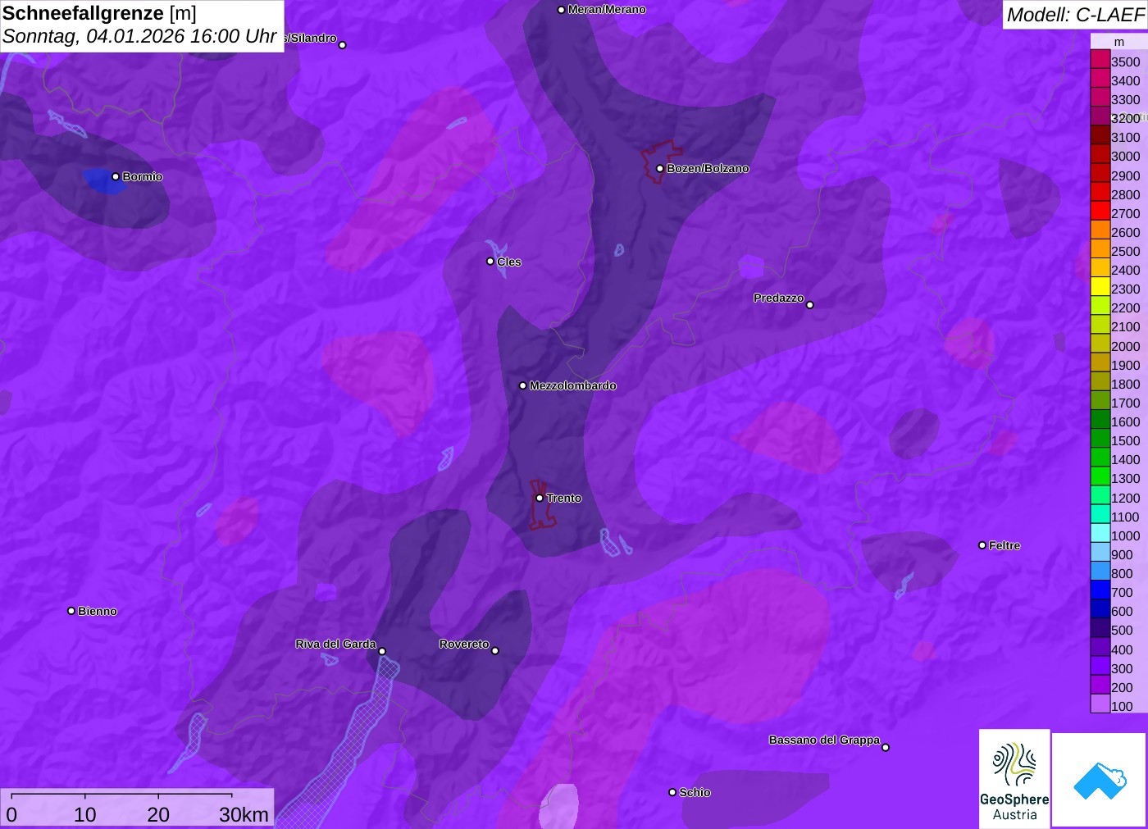
Task: Click the Meran/Merano city marker dot
Action: 561,10
